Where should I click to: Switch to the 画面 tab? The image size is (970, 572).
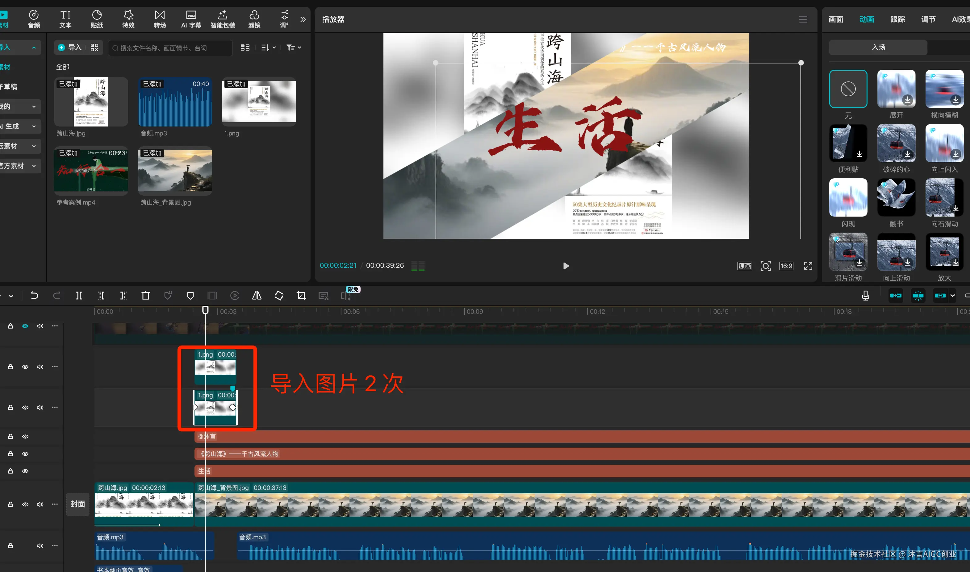click(836, 19)
